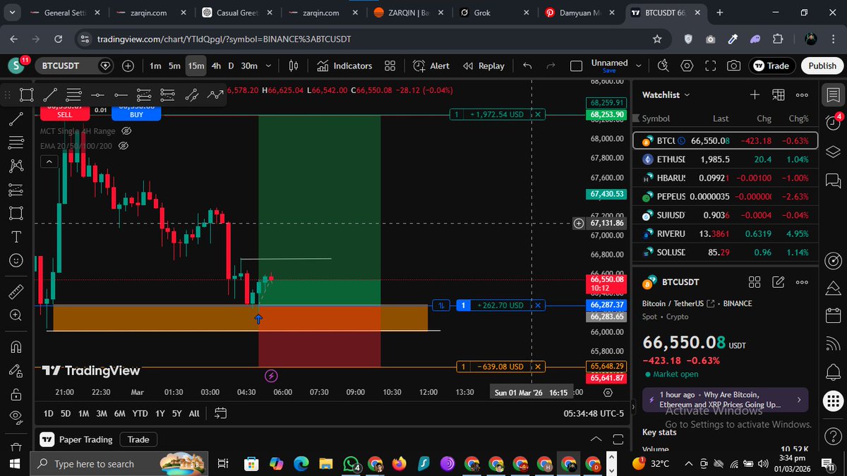
Task: Toggle watchlist panel icon in right sidebar
Action: point(833,94)
